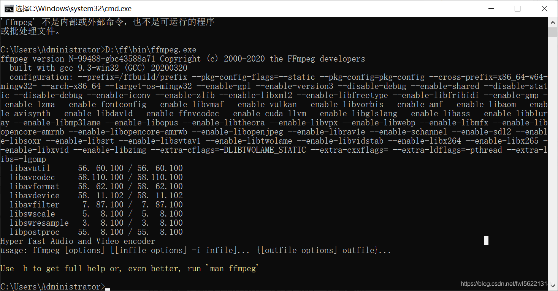Click the libpostproc version line
Screen dimensions: 558x291
point(96,232)
